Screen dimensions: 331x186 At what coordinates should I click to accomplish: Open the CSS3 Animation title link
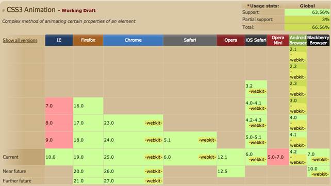31,10
